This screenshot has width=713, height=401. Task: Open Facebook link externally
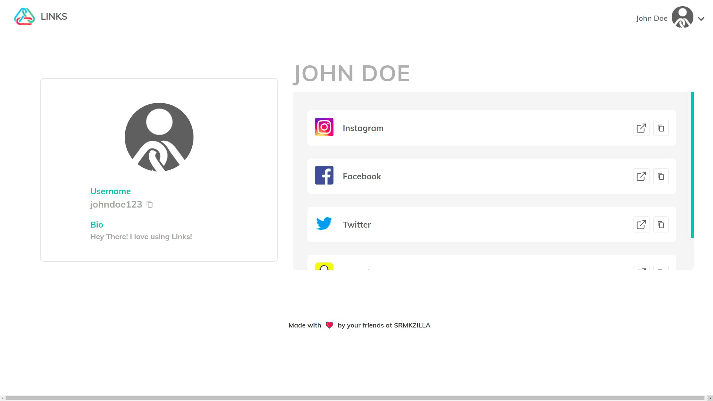coord(641,176)
